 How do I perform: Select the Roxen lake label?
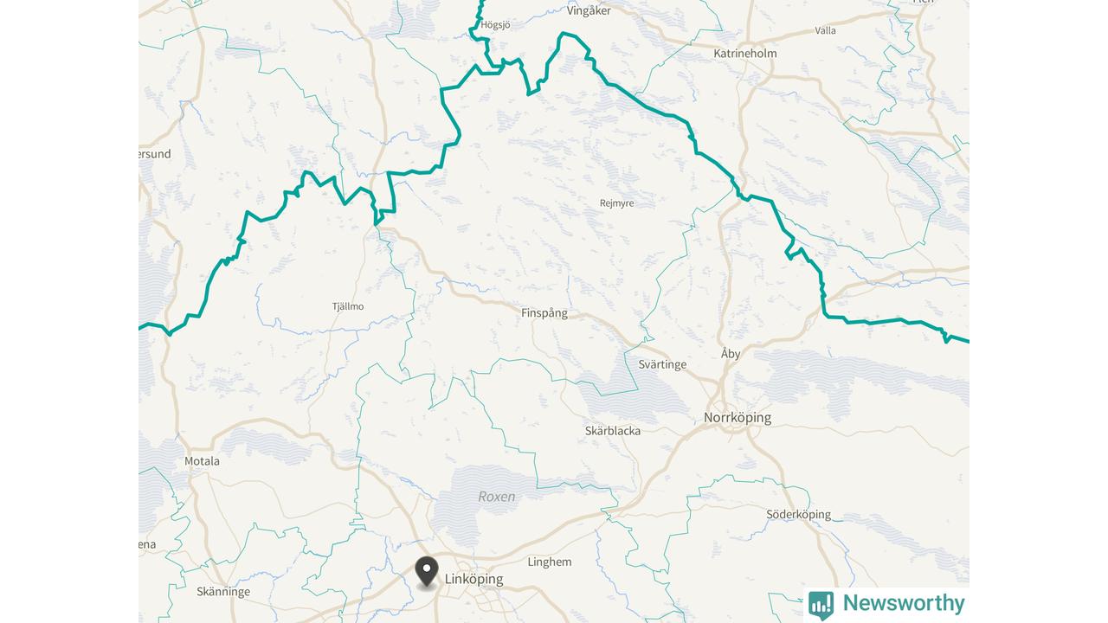coord(497,497)
